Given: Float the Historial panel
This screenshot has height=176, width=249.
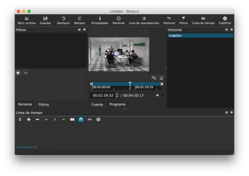Looking at the screenshot, I should 226,29.
